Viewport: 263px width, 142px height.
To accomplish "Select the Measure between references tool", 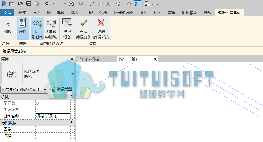I will point(81,4).
